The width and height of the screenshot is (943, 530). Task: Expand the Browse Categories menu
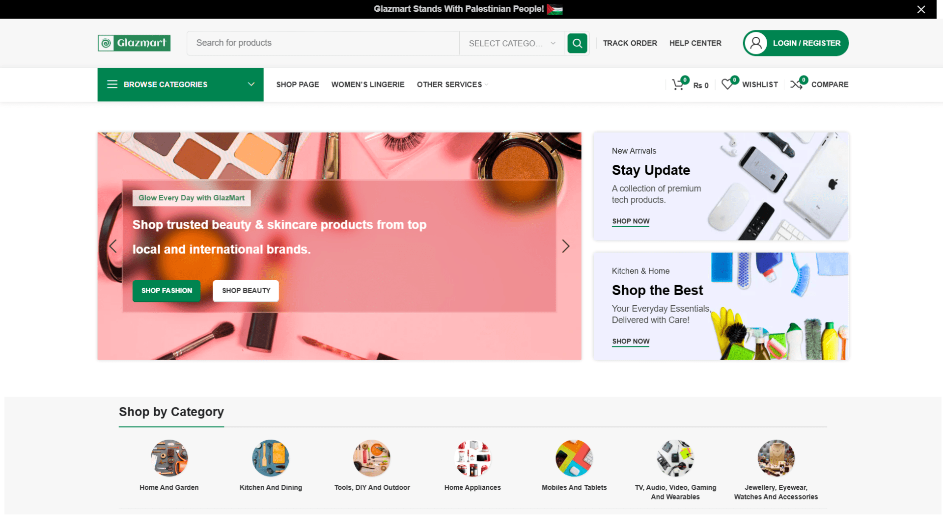180,84
